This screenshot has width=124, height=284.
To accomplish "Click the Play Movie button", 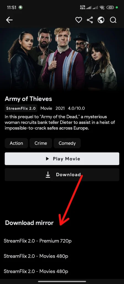I will tap(62, 159).
